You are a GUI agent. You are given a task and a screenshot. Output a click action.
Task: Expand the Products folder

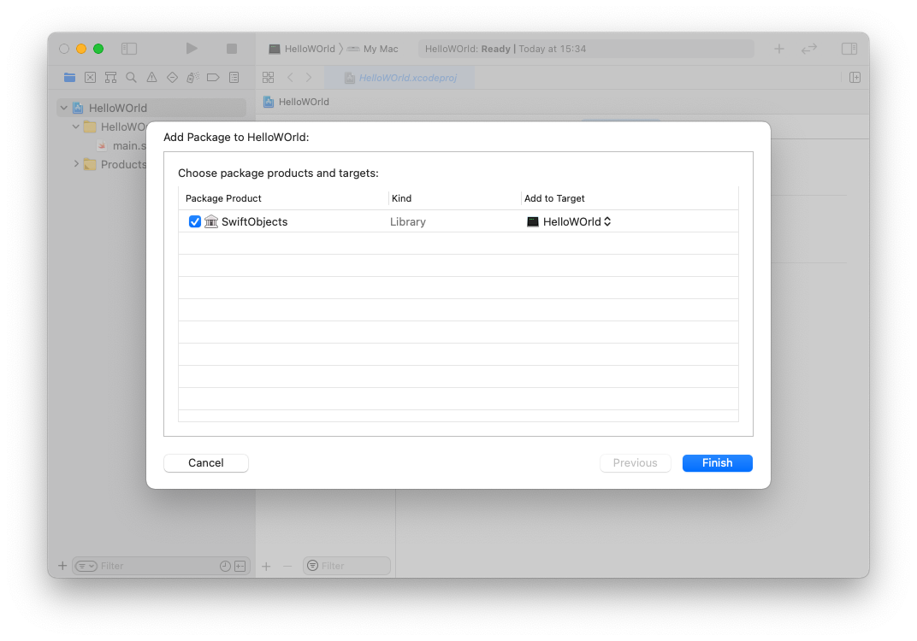click(75, 164)
